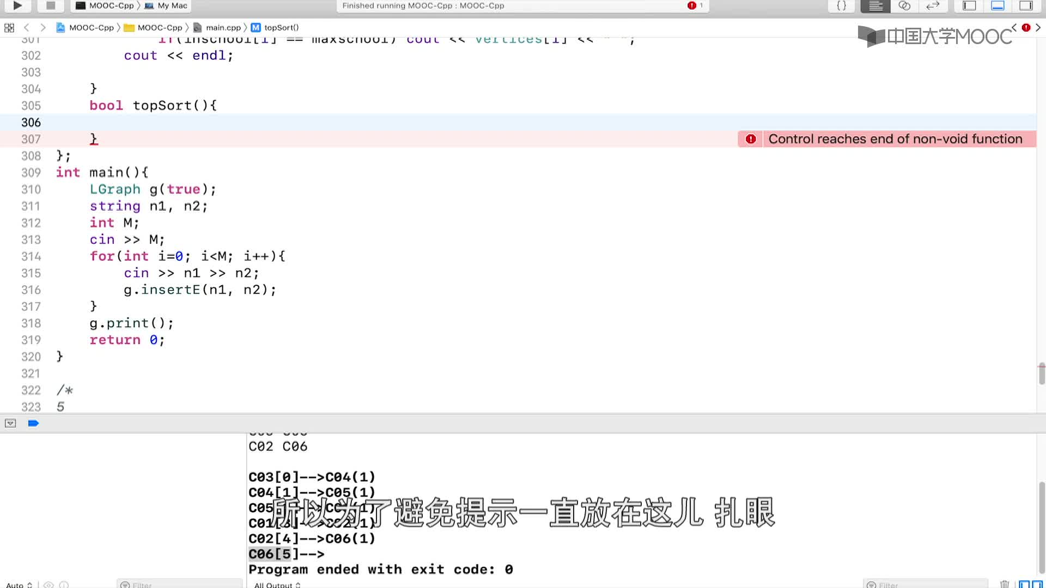Hide the debug area with the toggle button

pos(10,423)
